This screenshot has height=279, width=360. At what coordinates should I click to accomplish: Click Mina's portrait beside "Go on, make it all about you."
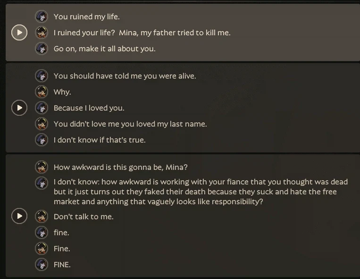coord(42,48)
